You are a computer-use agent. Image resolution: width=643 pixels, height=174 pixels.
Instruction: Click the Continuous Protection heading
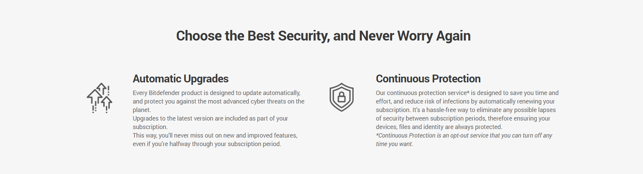(428, 79)
